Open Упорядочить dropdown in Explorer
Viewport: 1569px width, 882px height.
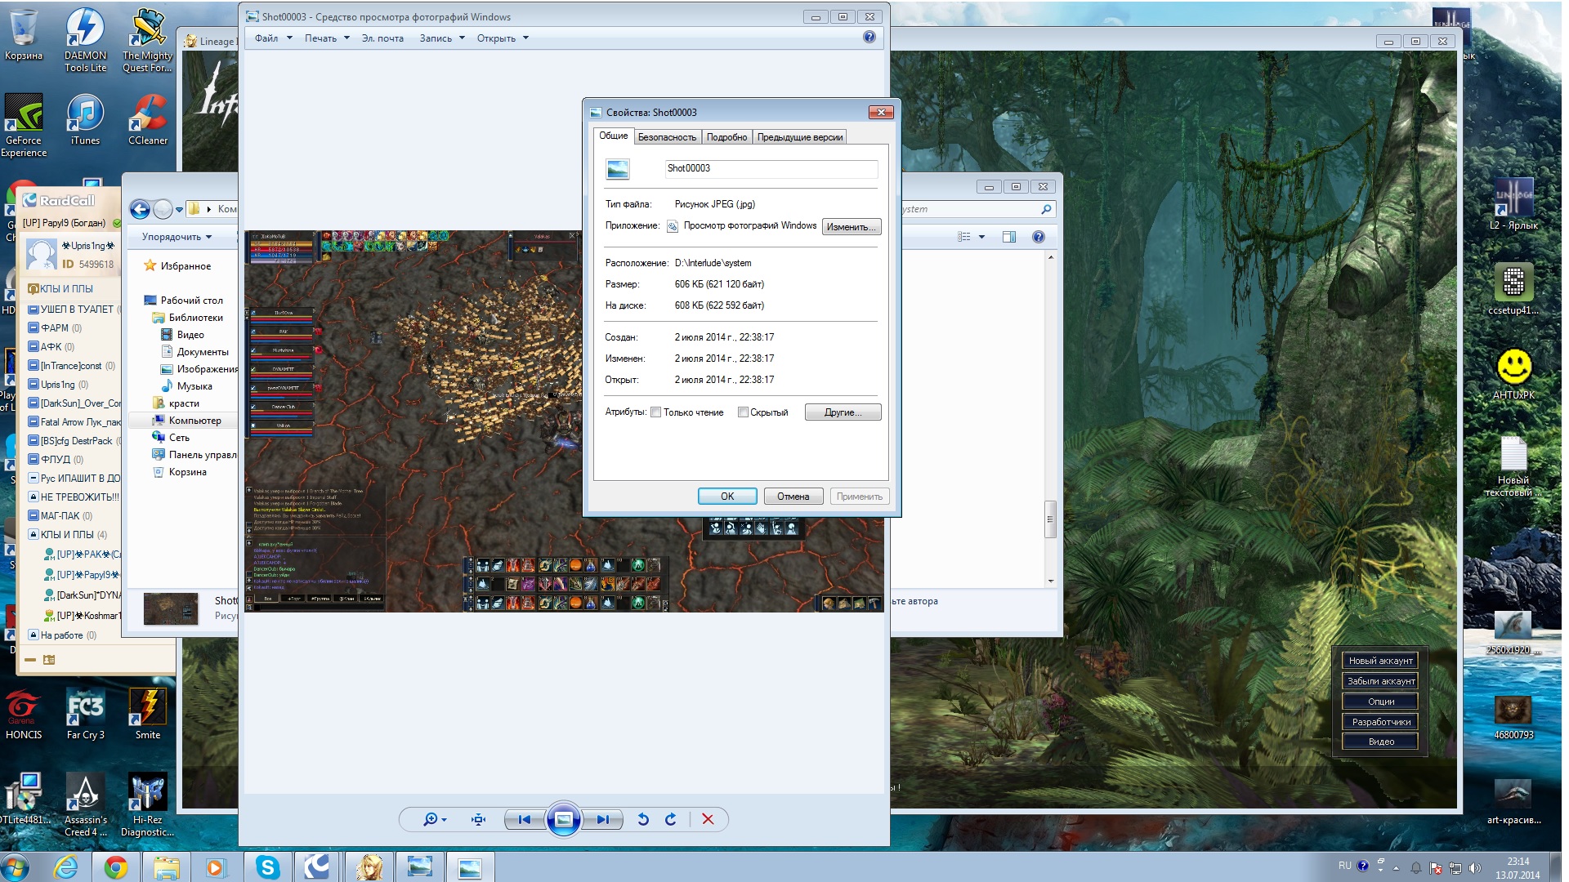177,237
